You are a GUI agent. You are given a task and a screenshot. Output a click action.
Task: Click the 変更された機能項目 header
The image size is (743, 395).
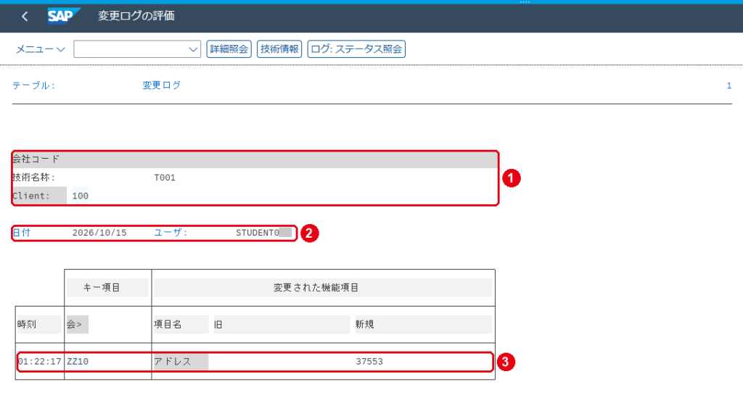(x=323, y=288)
